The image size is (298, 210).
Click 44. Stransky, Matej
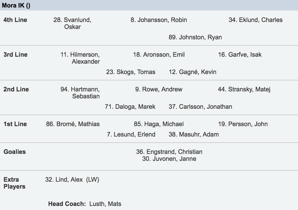(x=244, y=89)
